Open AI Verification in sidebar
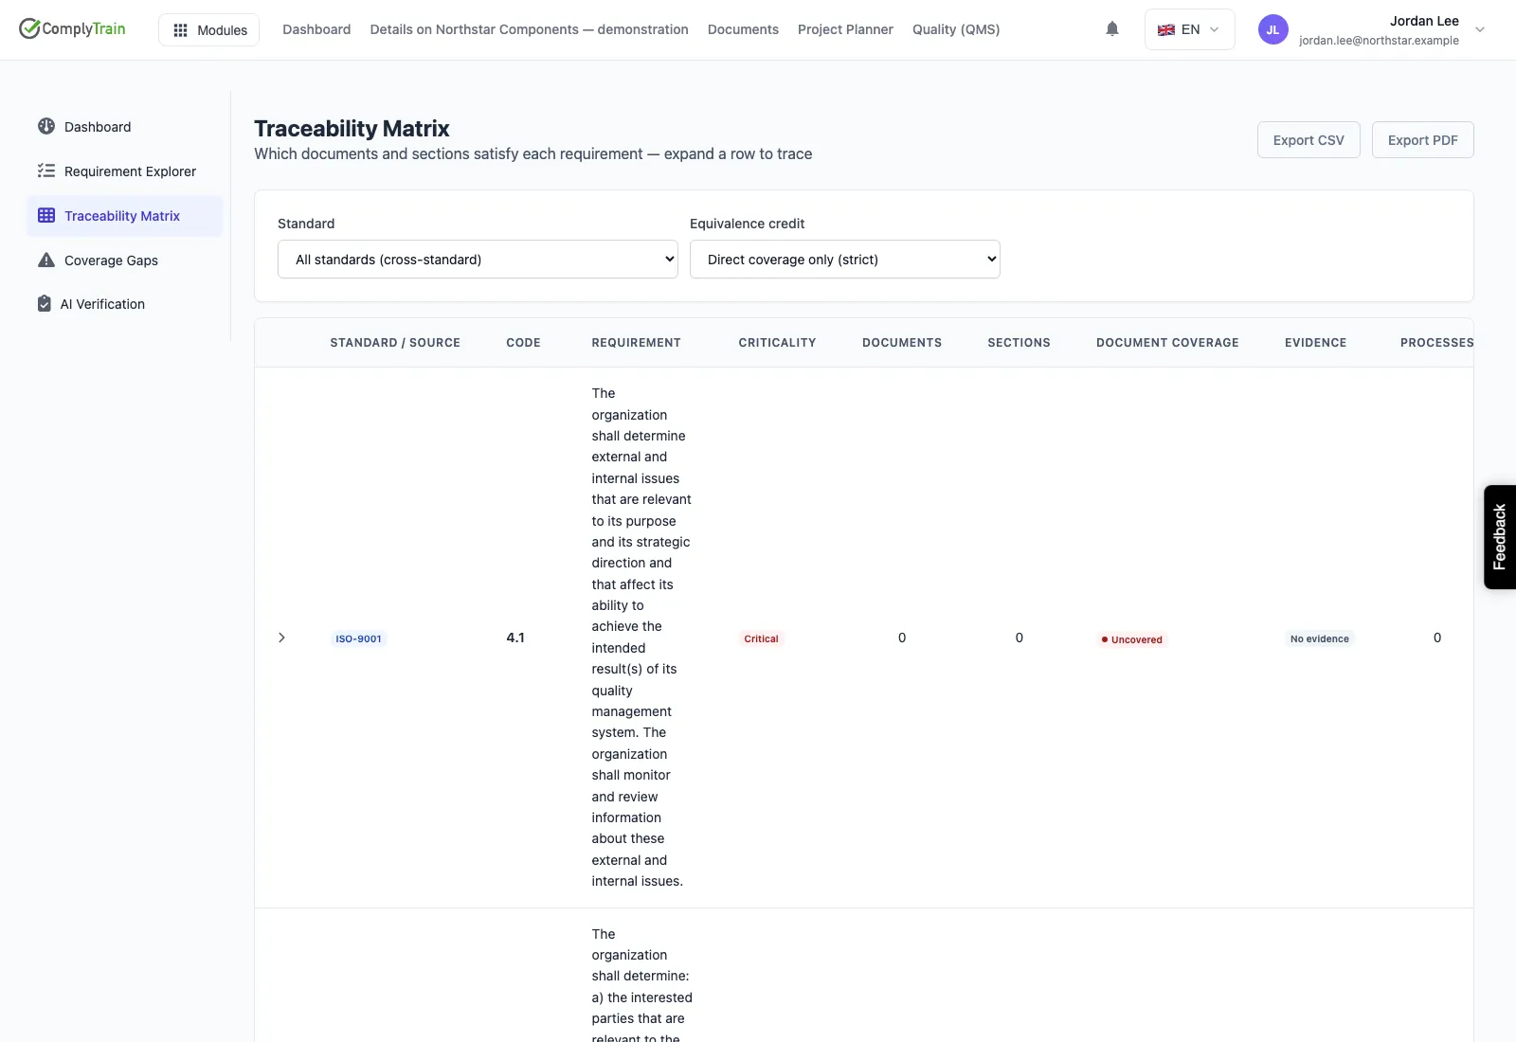Screen dimensions: 1516x1042 (124, 304)
